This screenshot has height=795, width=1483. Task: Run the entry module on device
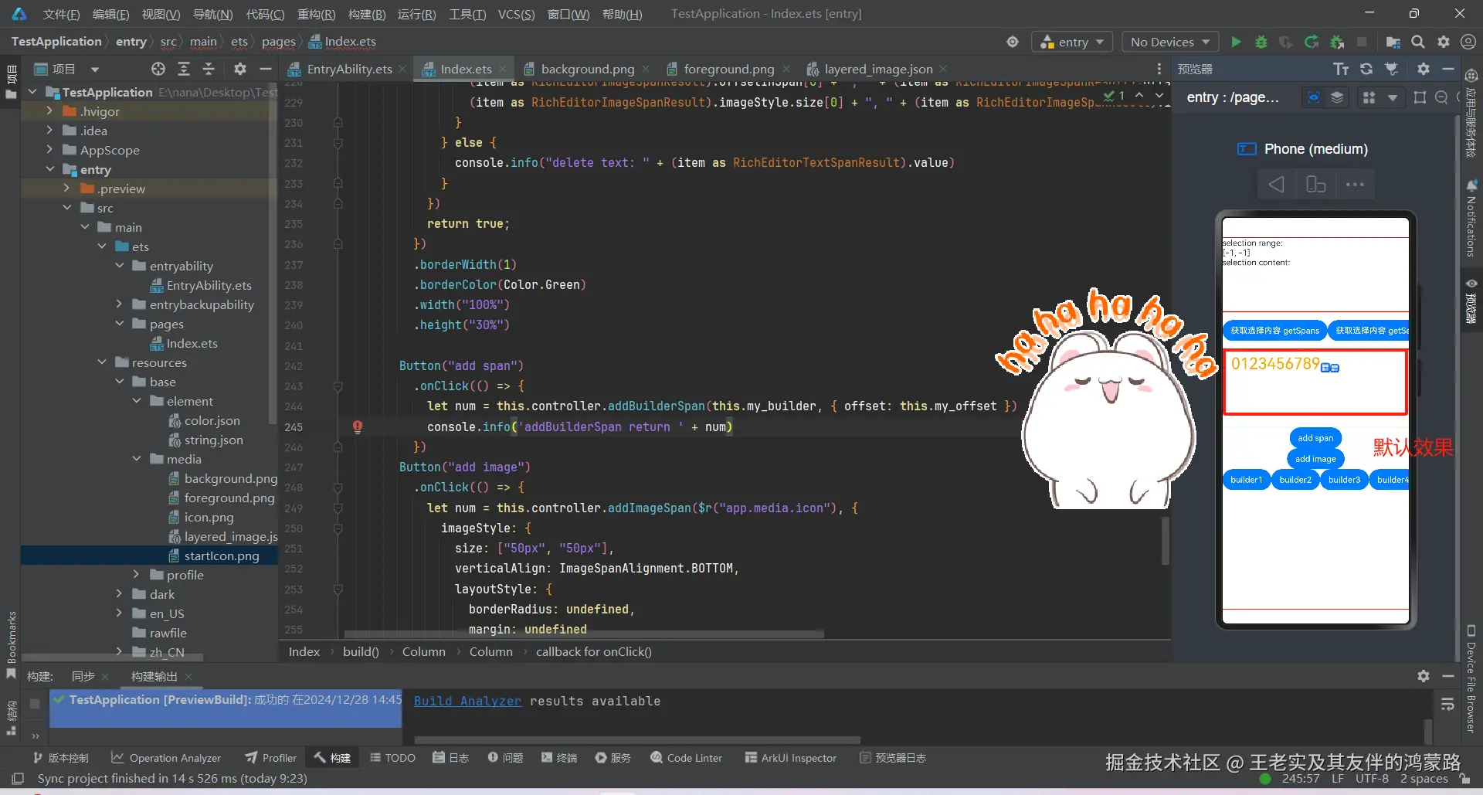click(x=1236, y=42)
